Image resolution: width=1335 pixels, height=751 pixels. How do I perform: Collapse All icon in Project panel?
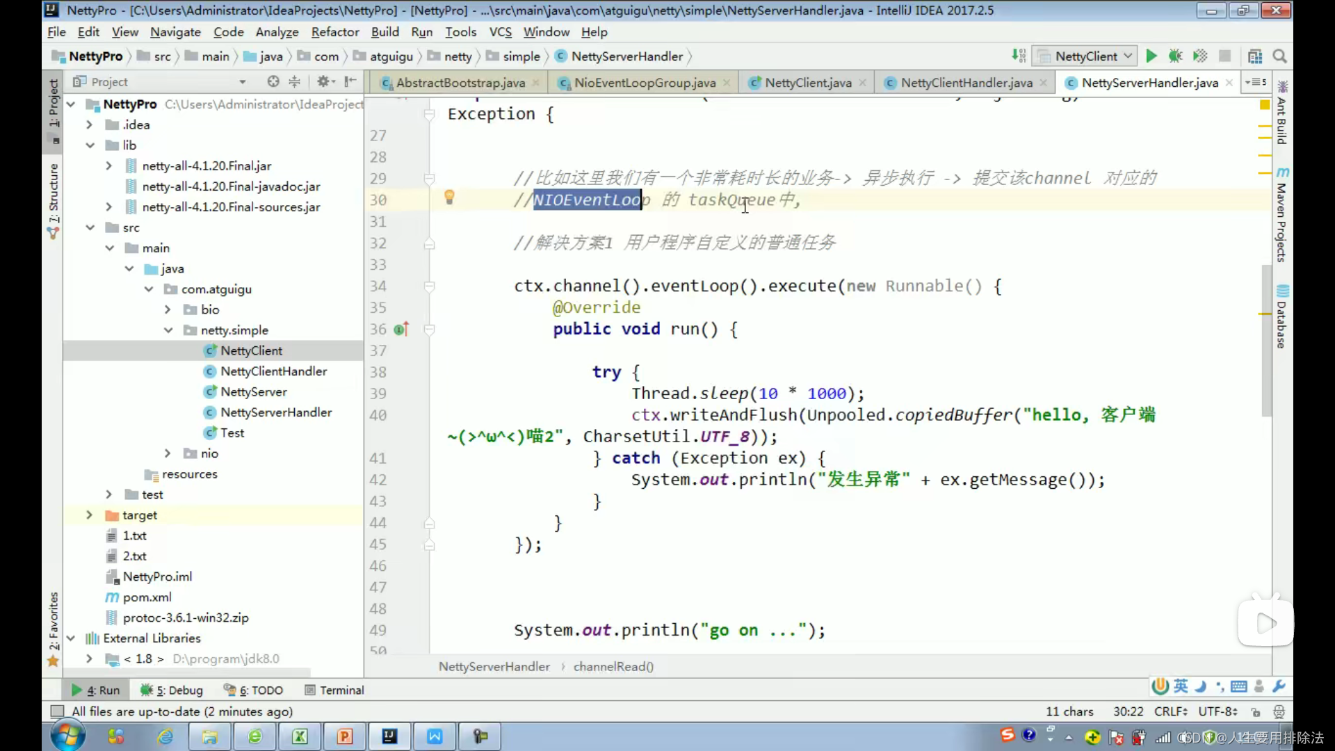coord(294,81)
